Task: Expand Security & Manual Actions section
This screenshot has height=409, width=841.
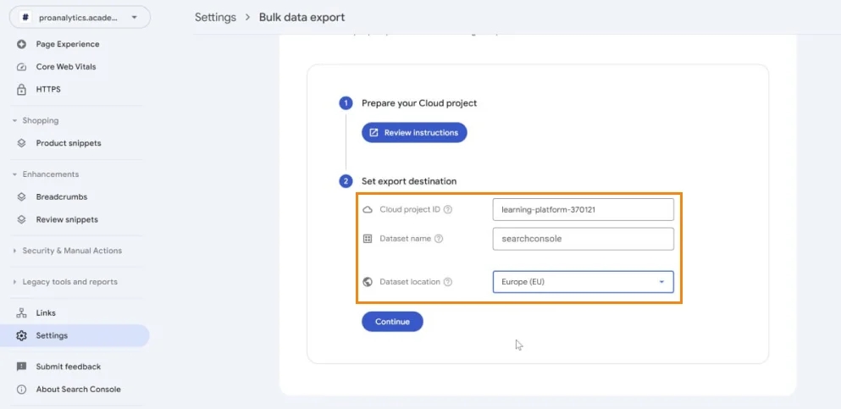Action: pyautogui.click(x=14, y=251)
